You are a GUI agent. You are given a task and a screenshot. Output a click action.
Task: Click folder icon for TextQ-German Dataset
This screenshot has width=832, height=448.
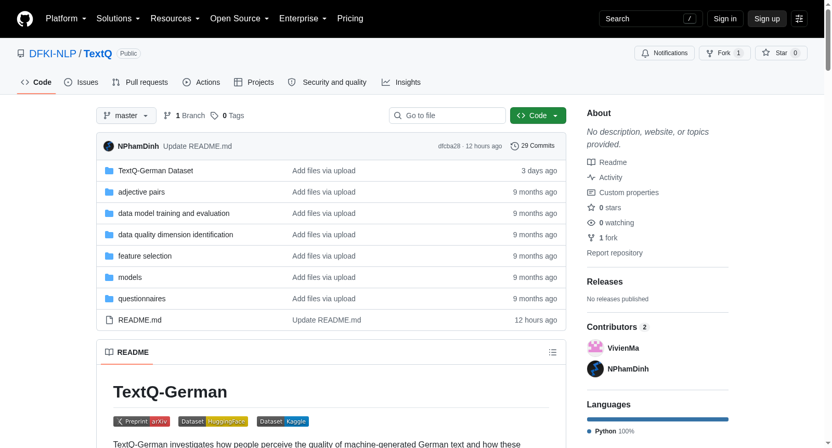pos(109,171)
